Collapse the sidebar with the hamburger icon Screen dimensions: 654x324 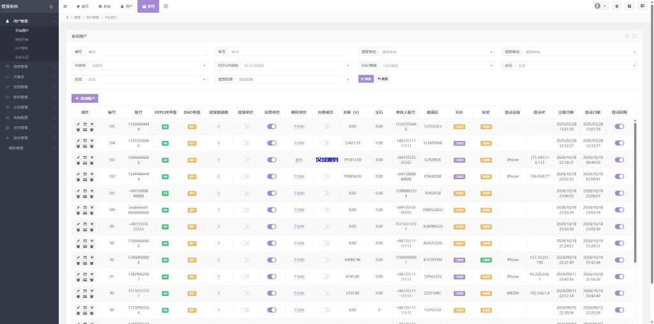(x=65, y=6)
